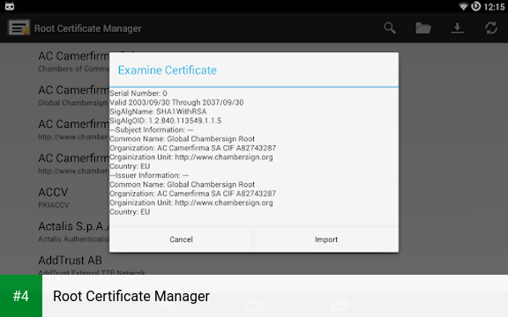Click the 12:15 clock
Image resolution: width=508 pixels, height=317 pixels.
point(494,6)
